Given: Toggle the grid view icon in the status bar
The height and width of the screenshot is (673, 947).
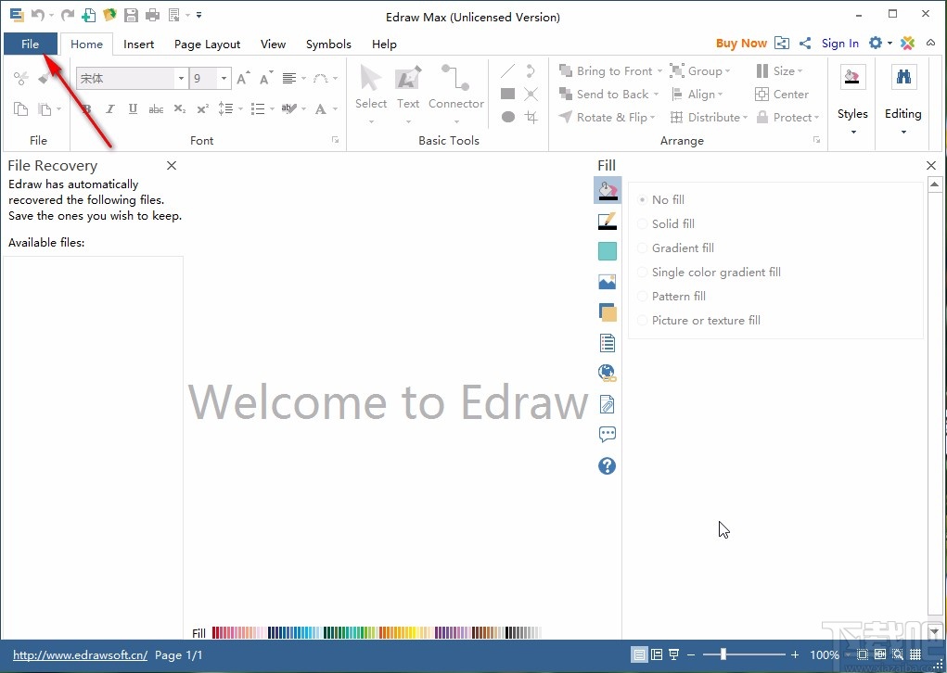Looking at the screenshot, I should [x=915, y=654].
